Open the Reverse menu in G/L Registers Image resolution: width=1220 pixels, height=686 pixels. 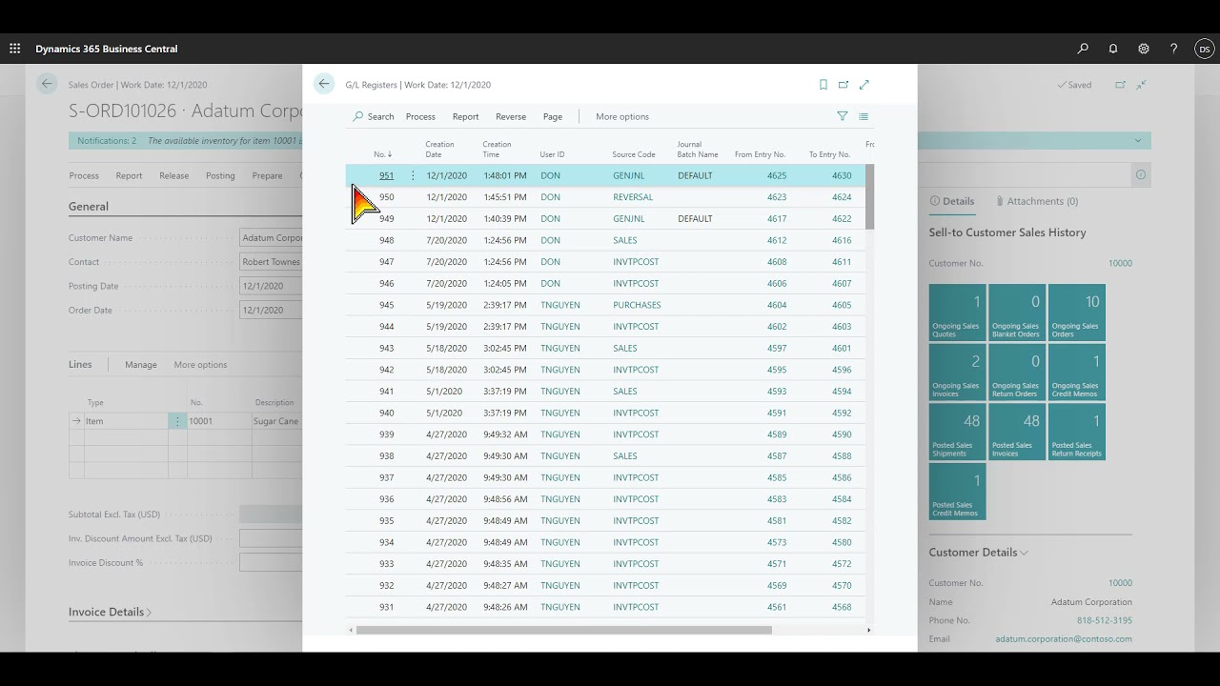click(x=511, y=116)
